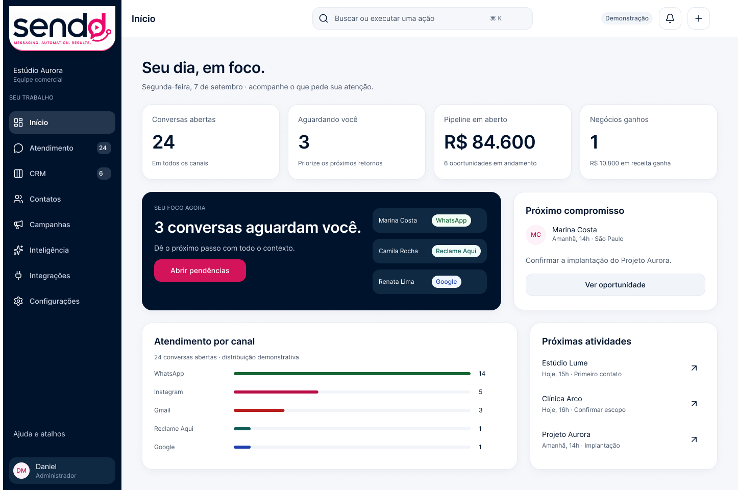738x490 pixels.
Task: Click the Sendd logo
Action: click(62, 28)
